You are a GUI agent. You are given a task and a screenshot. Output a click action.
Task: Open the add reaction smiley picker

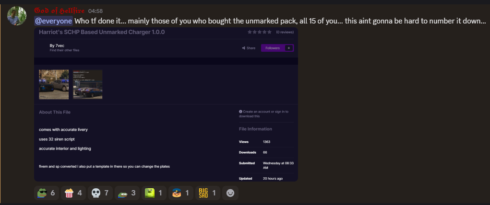pyautogui.click(x=230, y=194)
